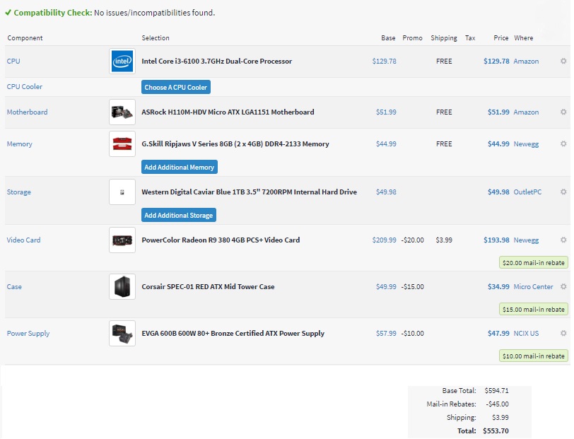Image resolution: width=574 pixels, height=439 pixels.
Task: Open the Motherboard component link
Action: click(x=27, y=112)
